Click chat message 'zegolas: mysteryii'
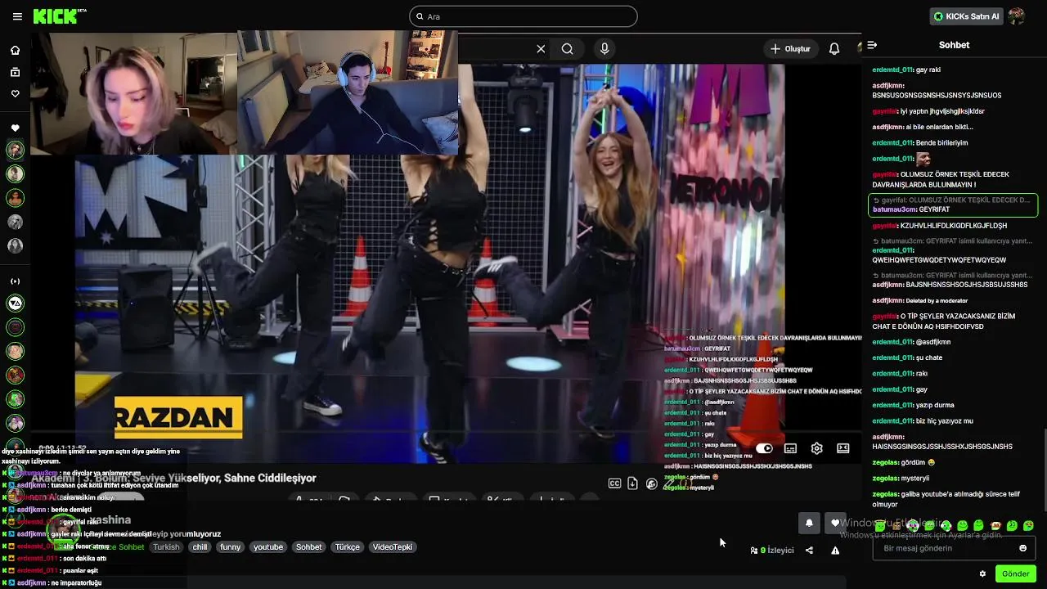 coord(901,479)
